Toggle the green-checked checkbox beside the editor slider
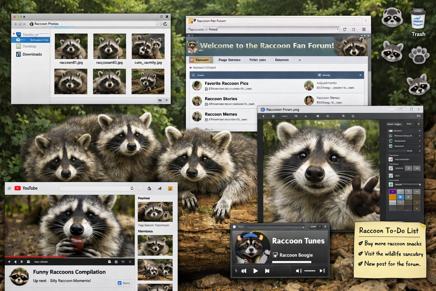The height and width of the screenshot is (291, 436). pos(391,184)
